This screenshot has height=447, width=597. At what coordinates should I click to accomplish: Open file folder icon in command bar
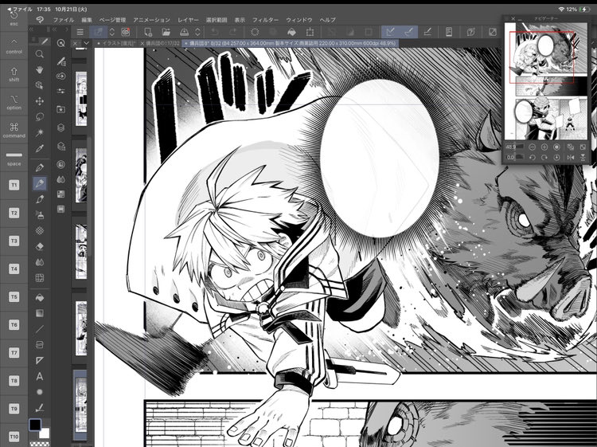tap(166, 32)
